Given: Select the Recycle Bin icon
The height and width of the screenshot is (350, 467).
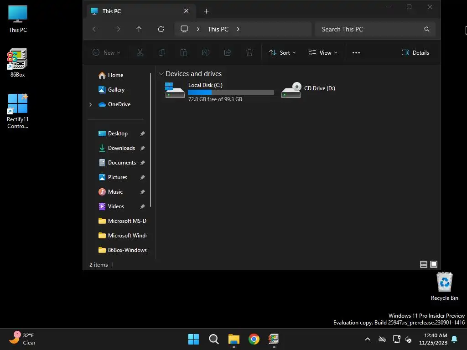Looking at the screenshot, I should point(444,286).
